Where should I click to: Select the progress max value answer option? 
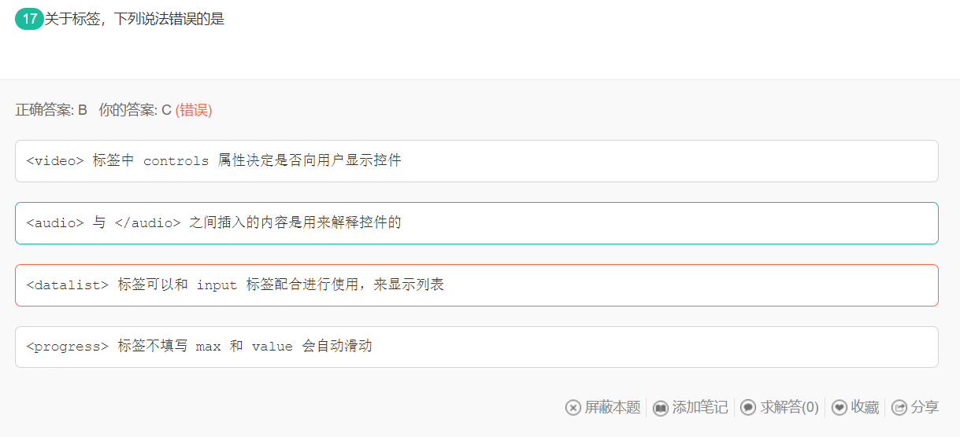click(x=476, y=347)
